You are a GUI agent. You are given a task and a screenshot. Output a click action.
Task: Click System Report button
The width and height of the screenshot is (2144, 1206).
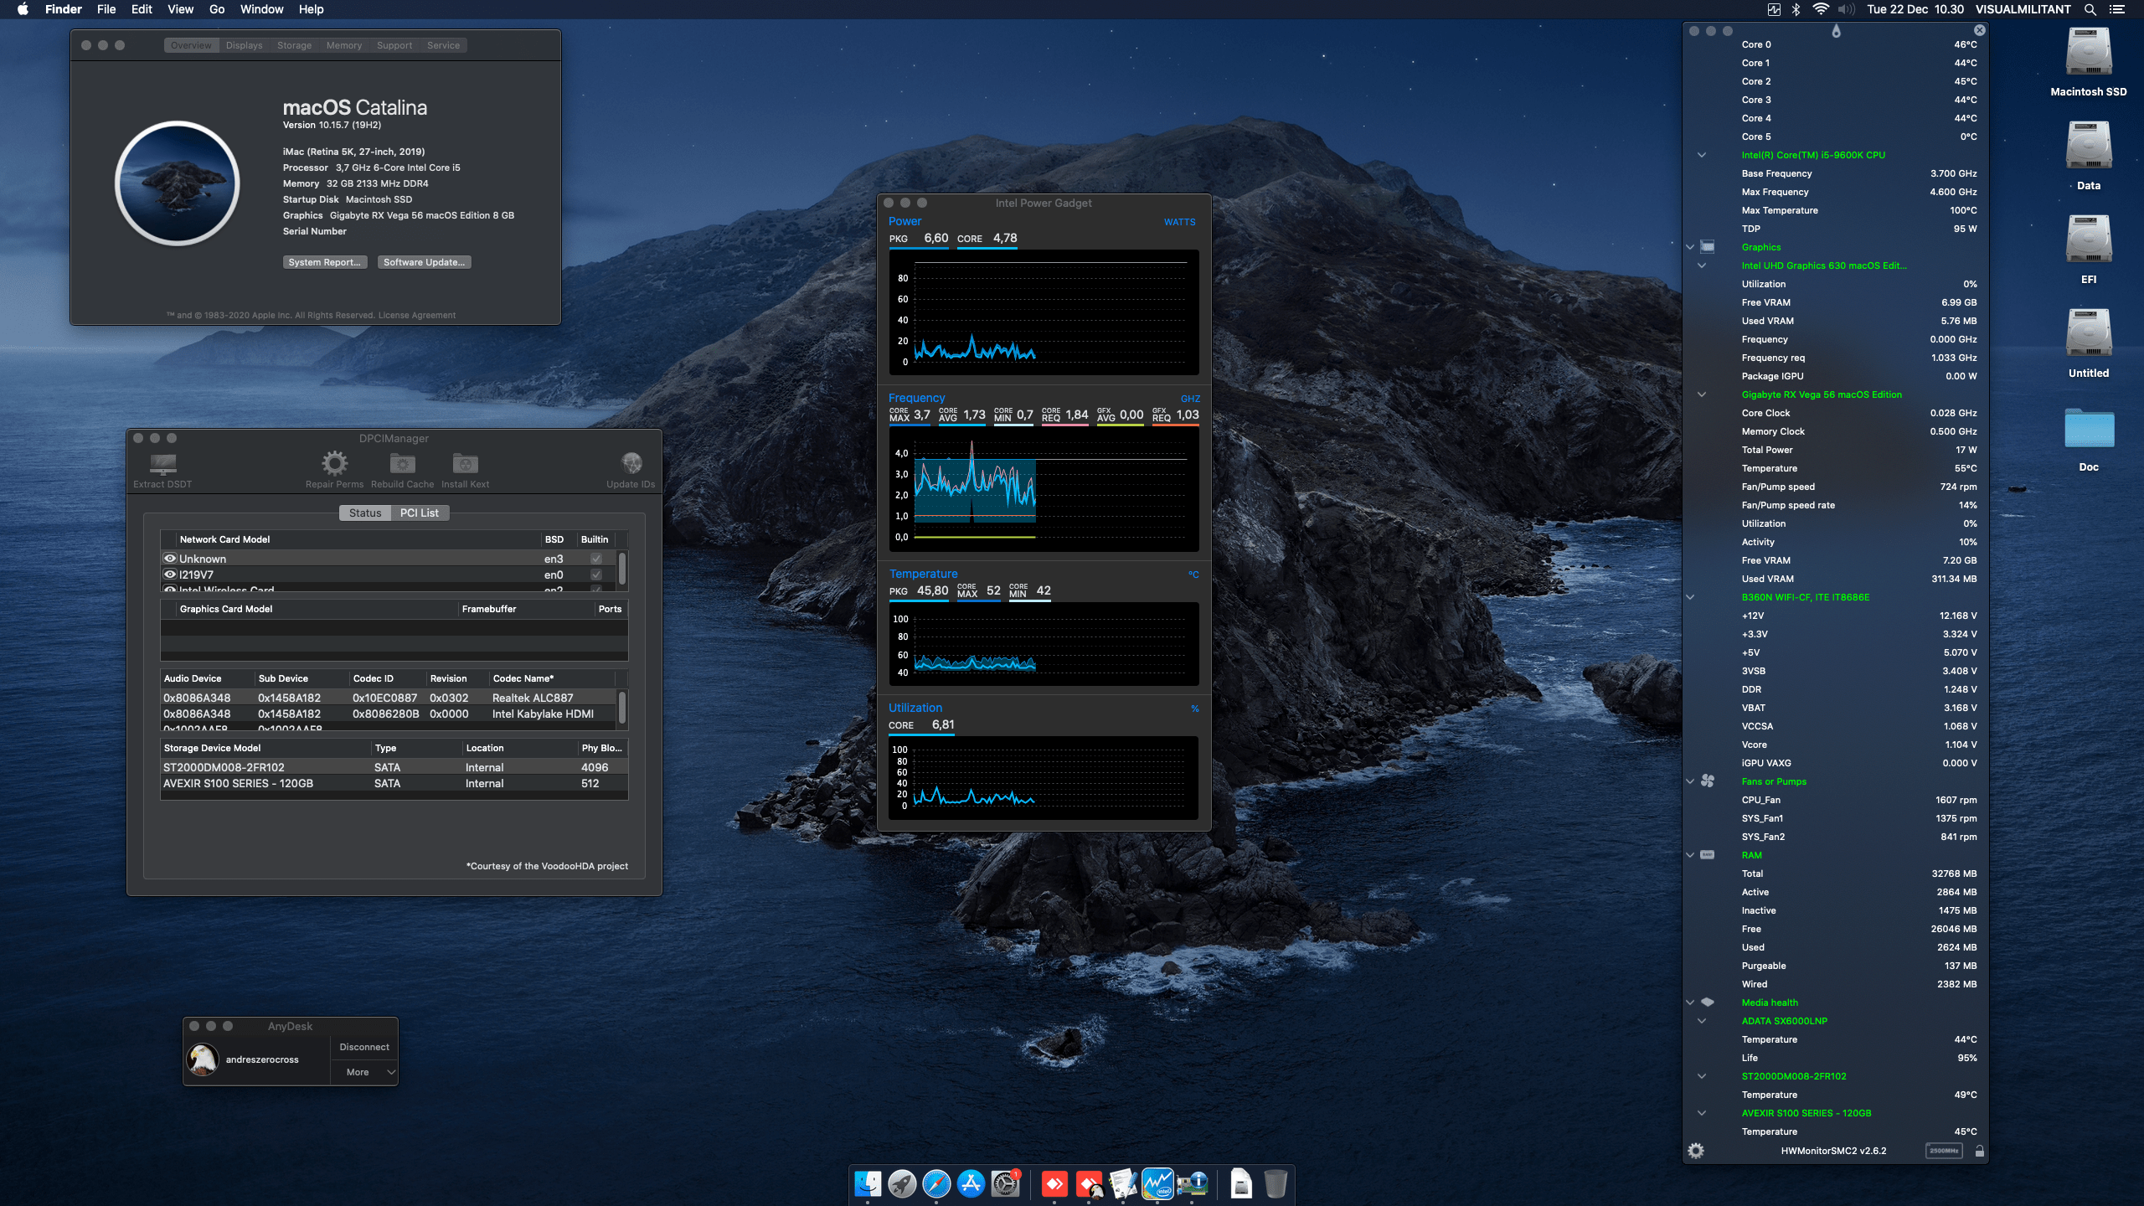coord(324,262)
